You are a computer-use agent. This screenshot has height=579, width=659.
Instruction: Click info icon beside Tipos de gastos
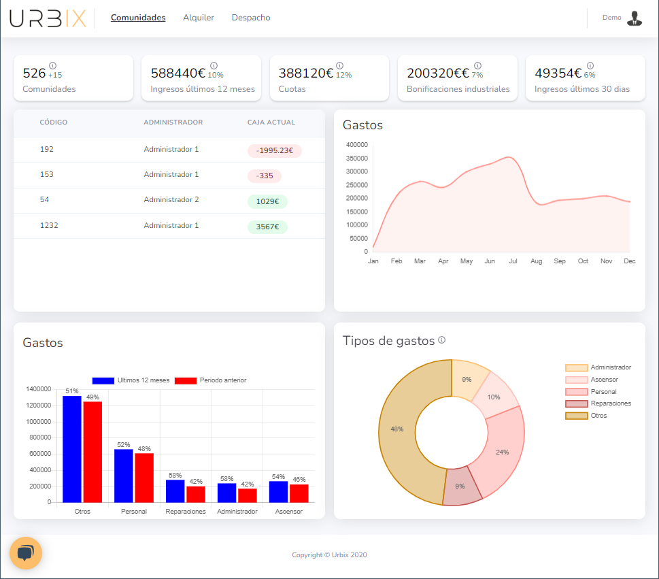442,340
